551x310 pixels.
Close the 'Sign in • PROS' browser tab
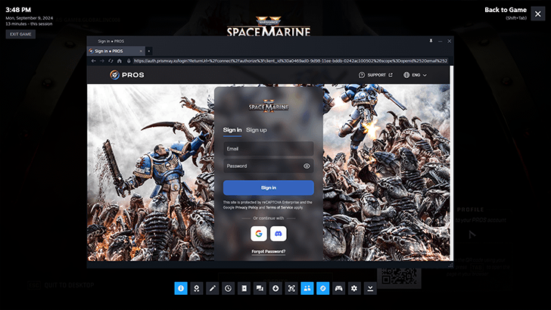point(141,51)
